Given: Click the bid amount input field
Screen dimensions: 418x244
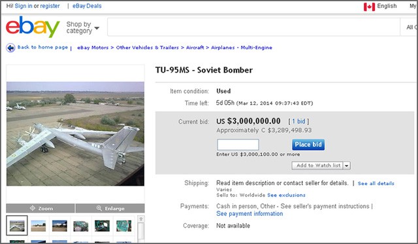Looking at the screenshot, I should click(238, 145).
